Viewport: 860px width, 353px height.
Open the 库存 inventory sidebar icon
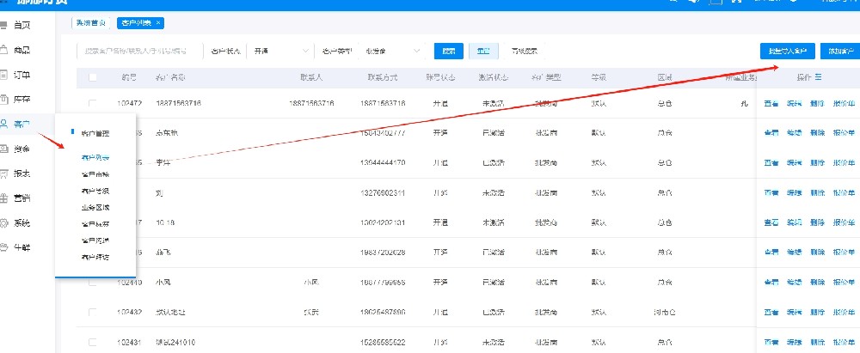[x=5, y=100]
